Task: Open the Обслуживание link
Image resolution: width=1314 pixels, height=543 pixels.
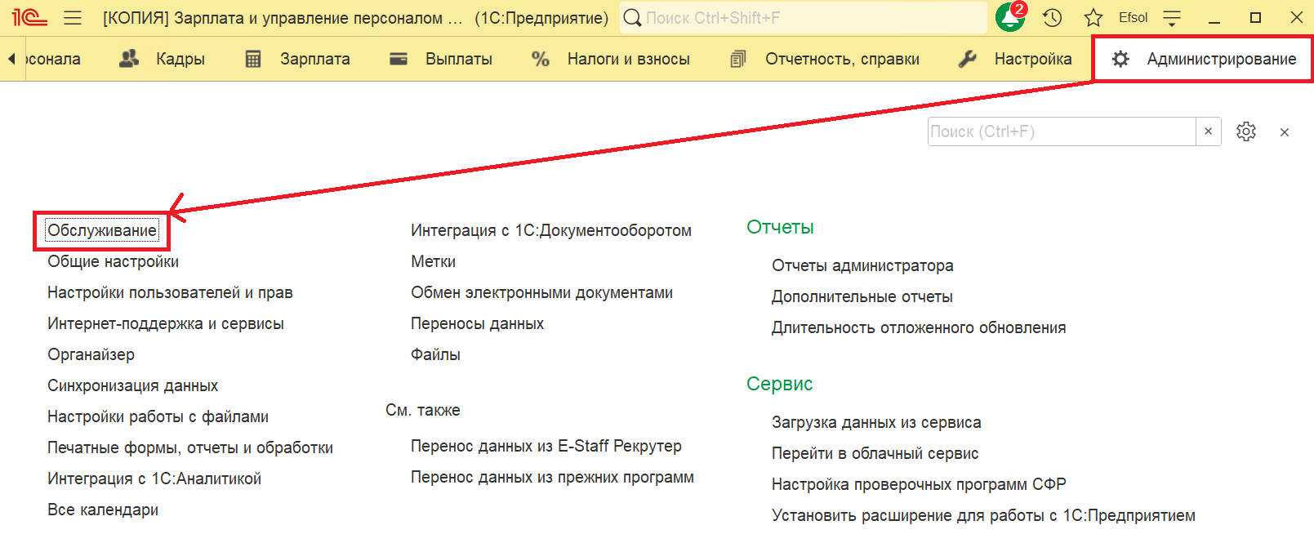Action: click(x=102, y=230)
